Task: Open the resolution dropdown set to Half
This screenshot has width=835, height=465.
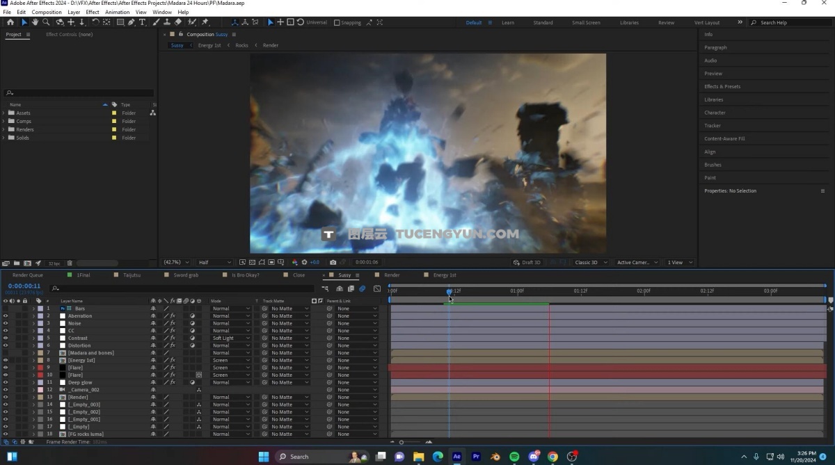Action: pyautogui.click(x=215, y=263)
